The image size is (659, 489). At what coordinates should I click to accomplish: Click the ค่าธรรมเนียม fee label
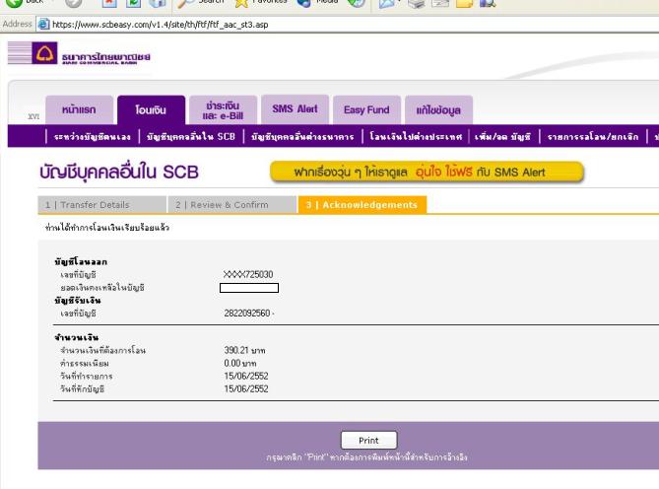(x=85, y=363)
